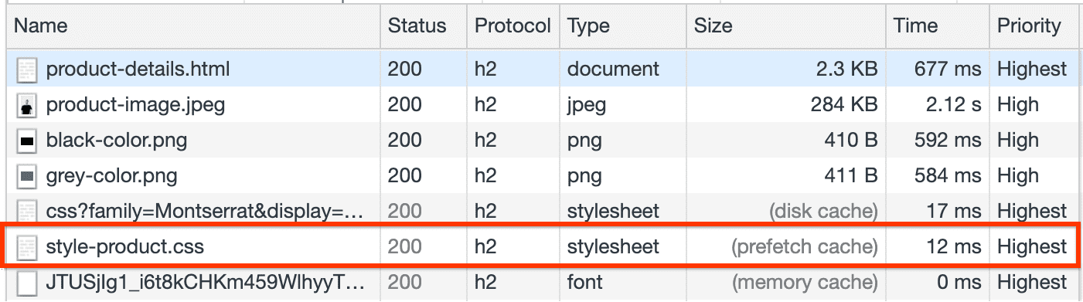Click the JTUSjIg1 font file icon

pyautogui.click(x=28, y=283)
